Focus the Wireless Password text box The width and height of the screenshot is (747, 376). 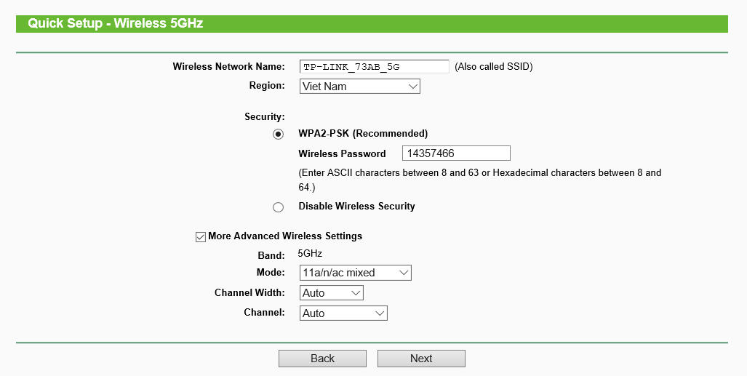(x=456, y=153)
